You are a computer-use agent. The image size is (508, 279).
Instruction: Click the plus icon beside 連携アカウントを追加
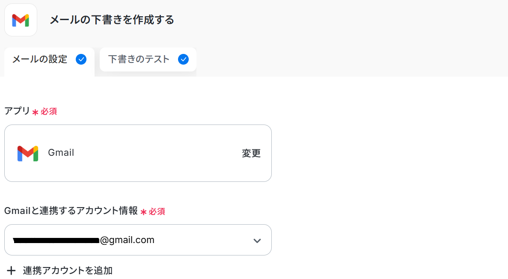tap(12, 270)
